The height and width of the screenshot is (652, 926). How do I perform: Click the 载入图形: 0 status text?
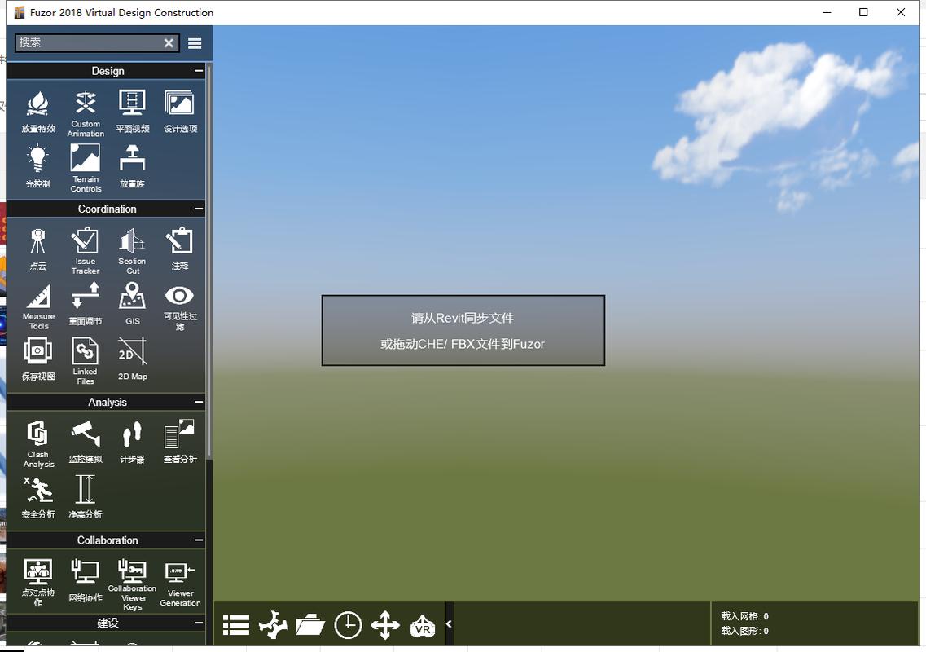point(744,631)
